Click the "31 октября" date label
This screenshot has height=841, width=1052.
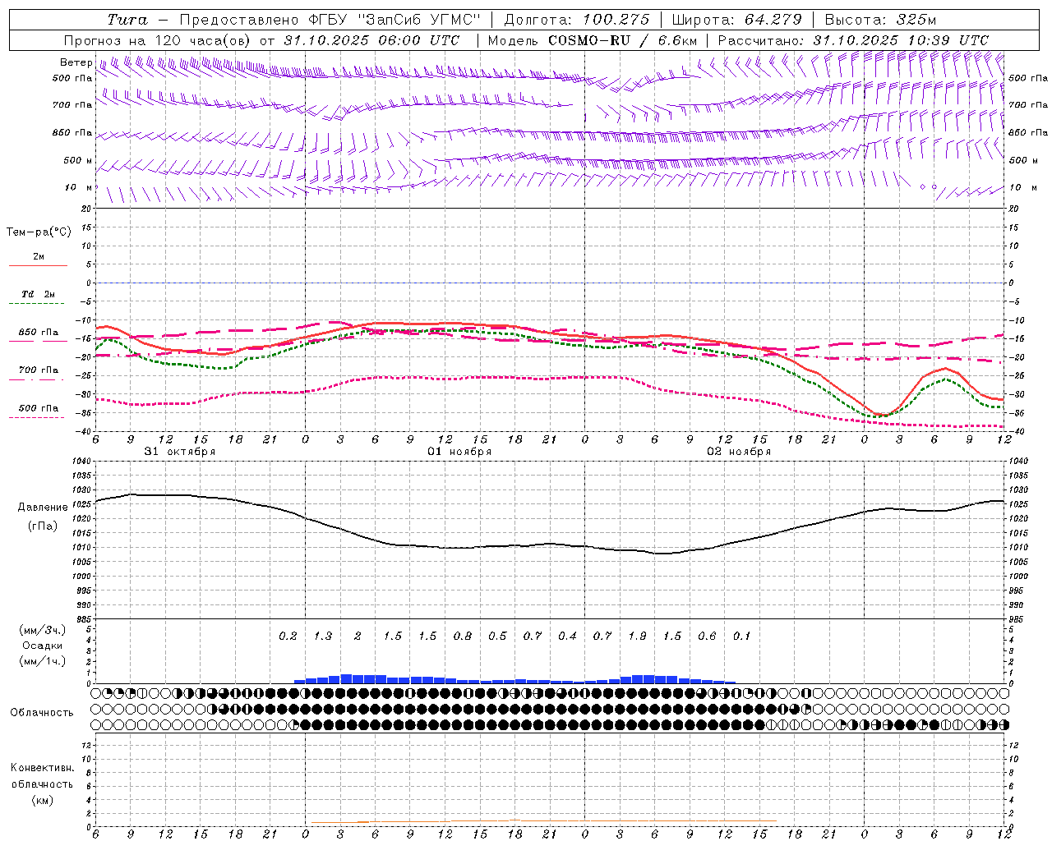pyautogui.click(x=180, y=452)
